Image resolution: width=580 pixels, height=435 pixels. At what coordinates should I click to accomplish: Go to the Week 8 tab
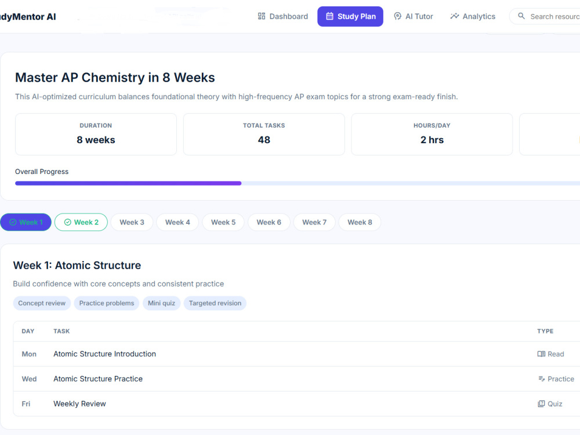[360, 222]
